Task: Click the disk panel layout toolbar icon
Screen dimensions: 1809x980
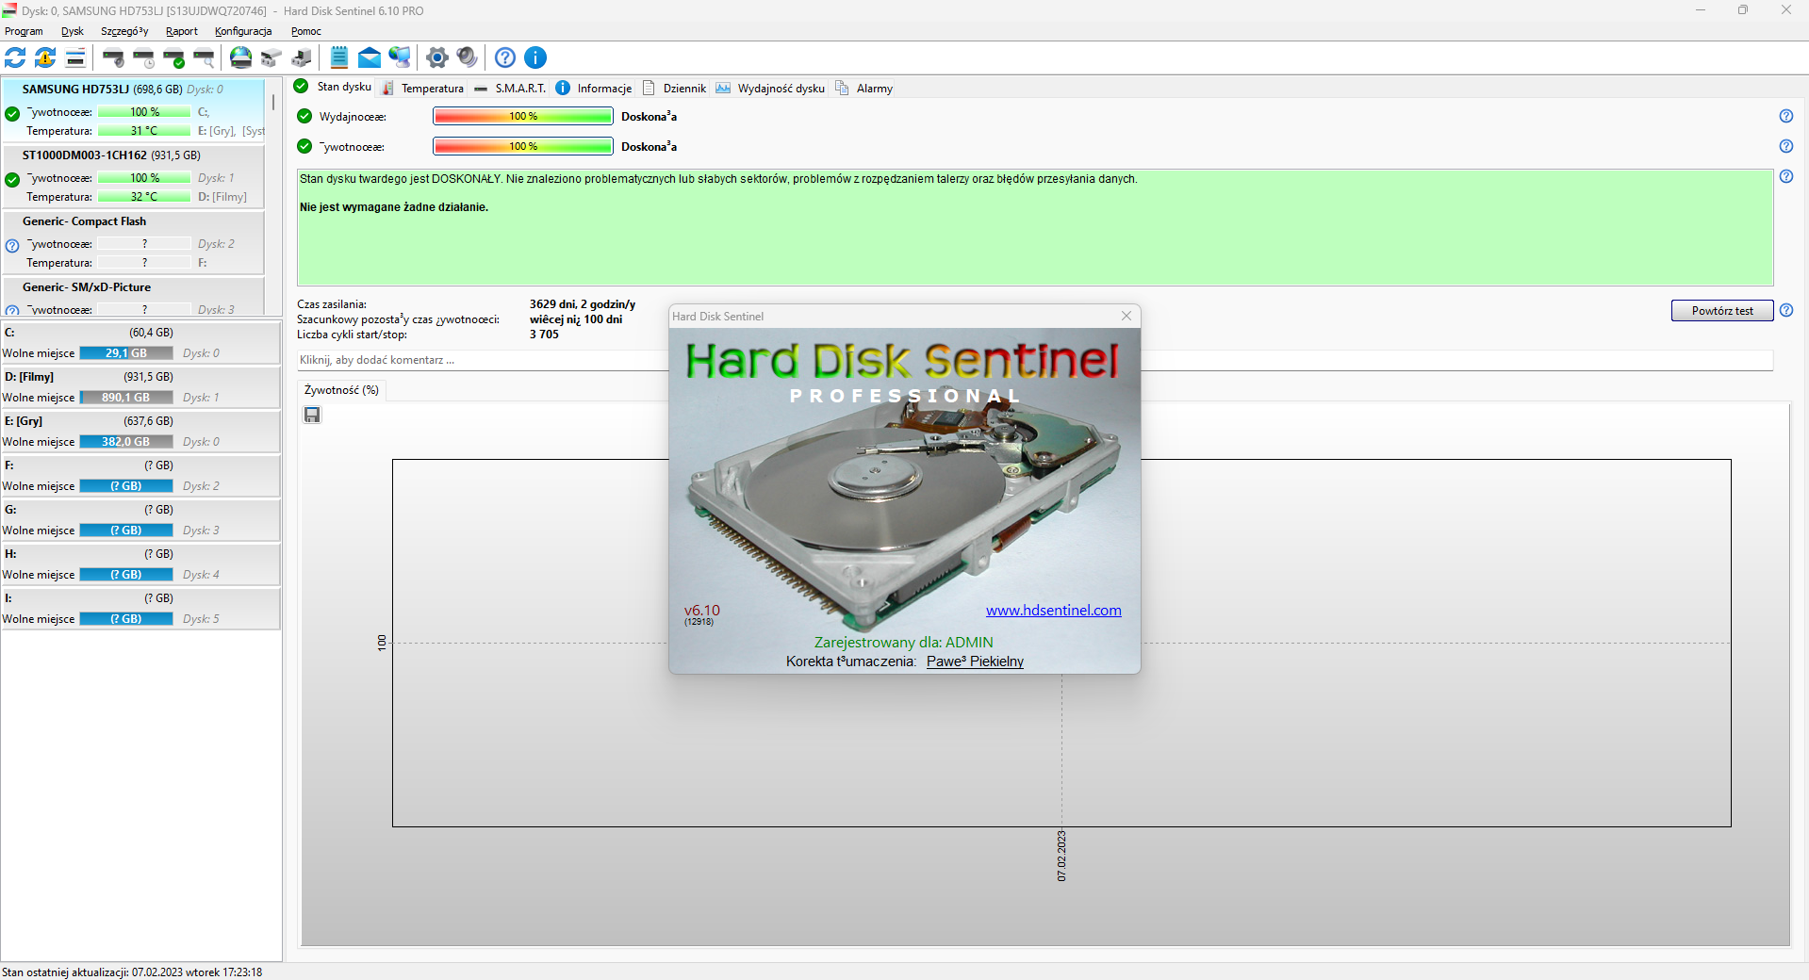Action: point(75,57)
